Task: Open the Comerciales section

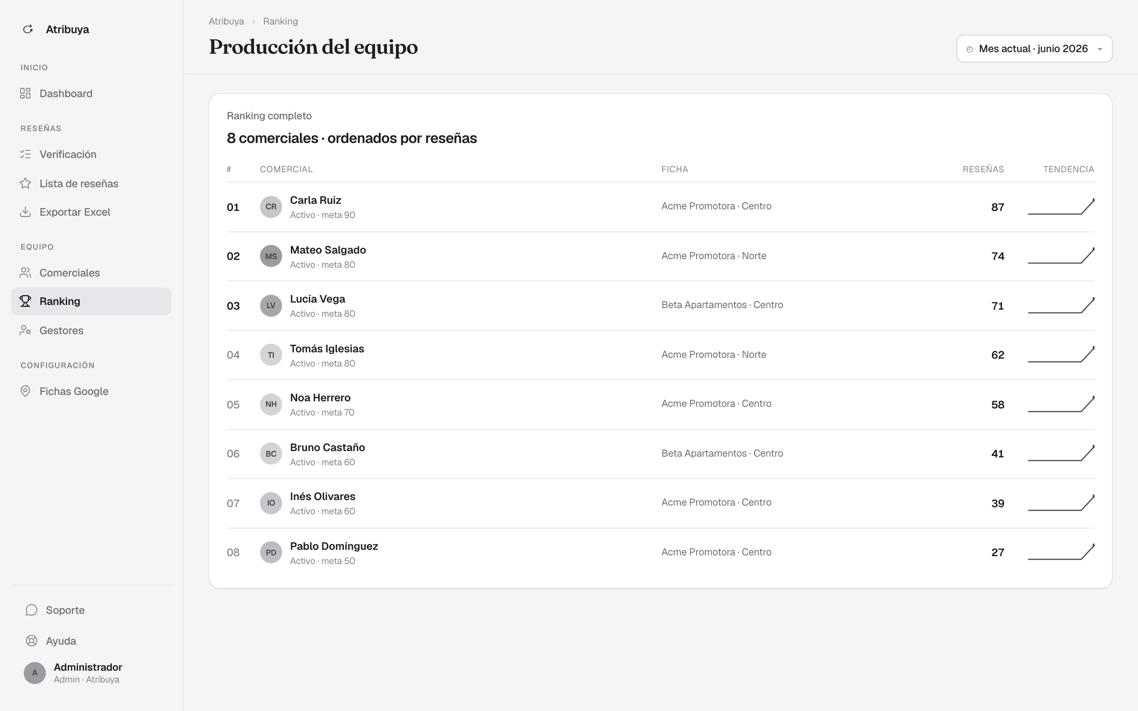Action: 91,273
